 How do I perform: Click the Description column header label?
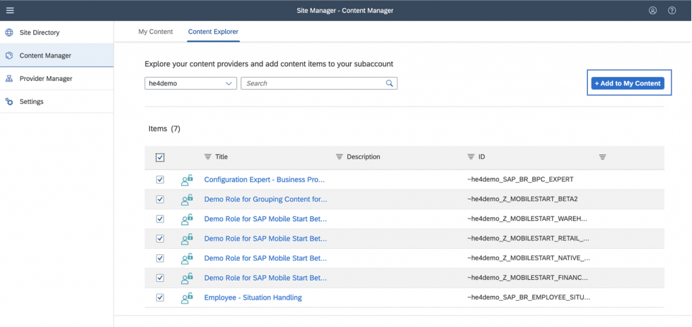pos(363,156)
